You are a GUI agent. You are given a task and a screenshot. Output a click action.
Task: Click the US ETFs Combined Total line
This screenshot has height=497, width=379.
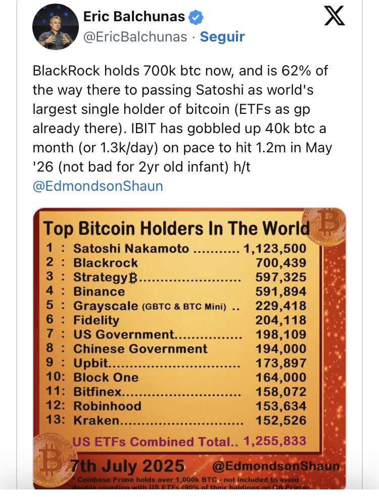pyautogui.click(x=189, y=441)
